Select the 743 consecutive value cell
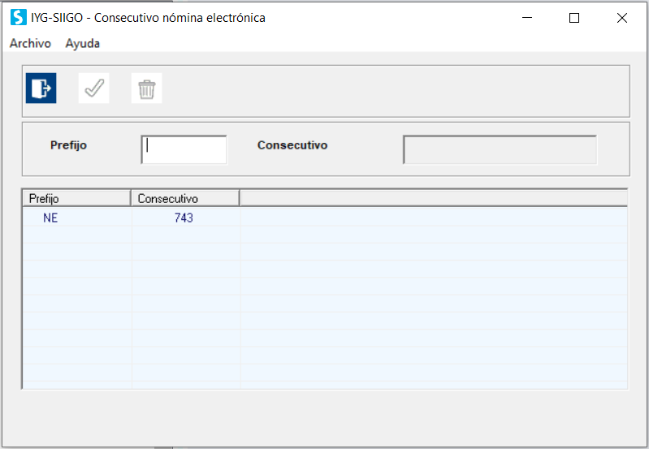Screen dimensions: 649x449 pyautogui.click(x=186, y=218)
